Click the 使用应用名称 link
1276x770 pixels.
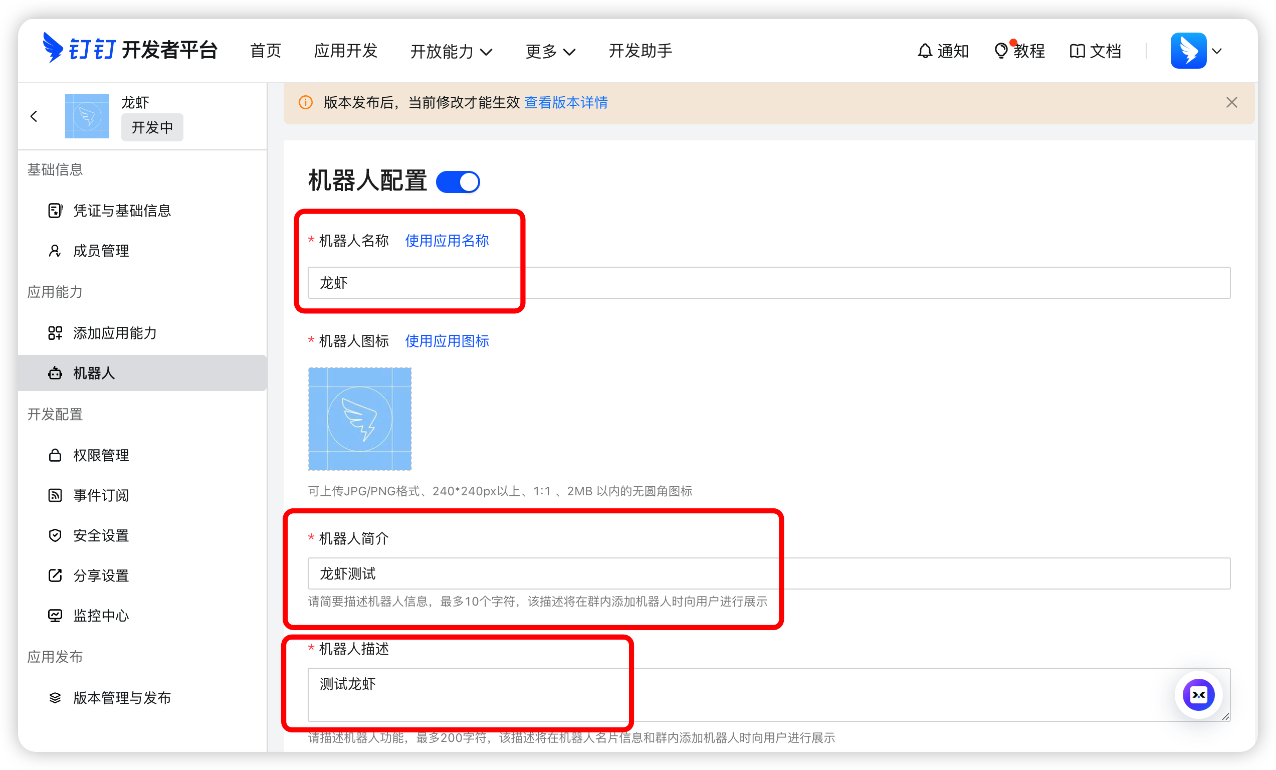[447, 240]
